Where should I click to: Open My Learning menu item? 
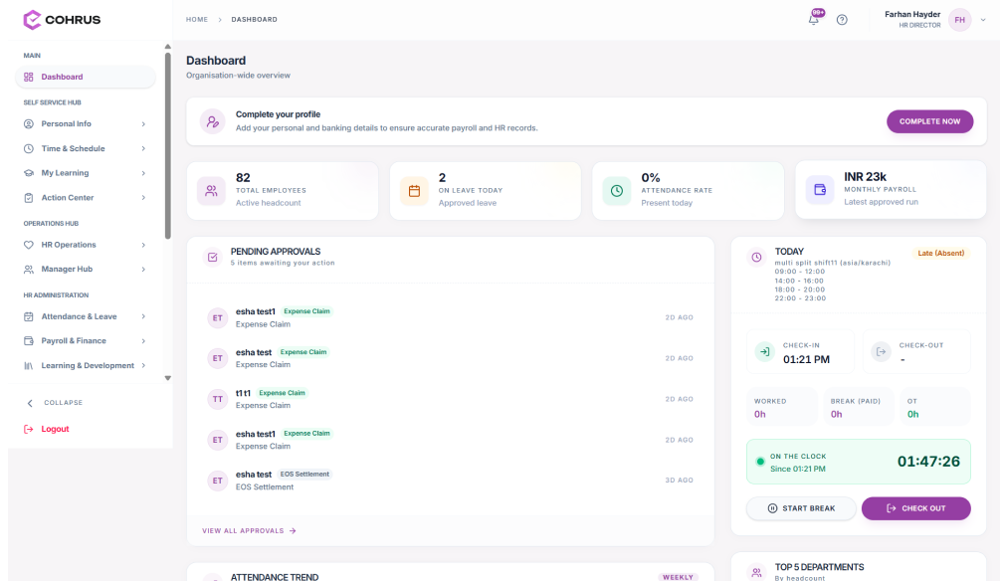[86, 173]
